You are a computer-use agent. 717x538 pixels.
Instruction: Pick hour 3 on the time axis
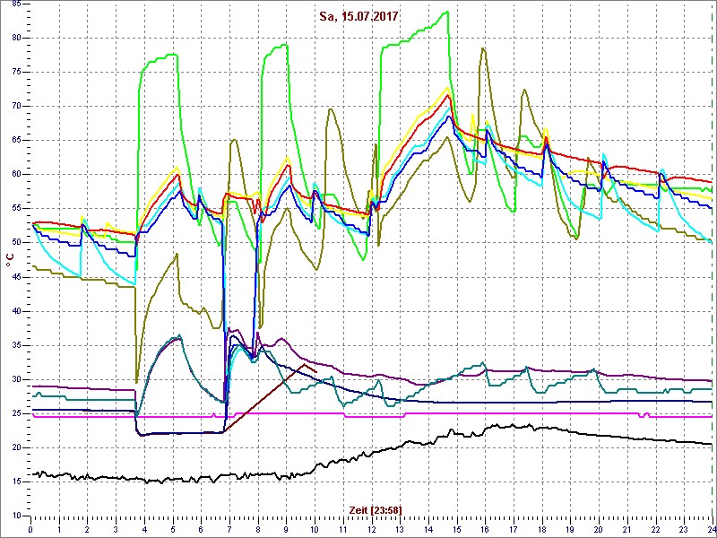pyautogui.click(x=116, y=528)
